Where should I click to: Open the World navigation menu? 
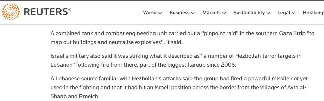[x=150, y=13]
